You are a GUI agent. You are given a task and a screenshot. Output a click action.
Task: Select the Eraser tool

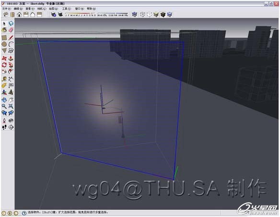pyautogui.click(x=11, y=30)
